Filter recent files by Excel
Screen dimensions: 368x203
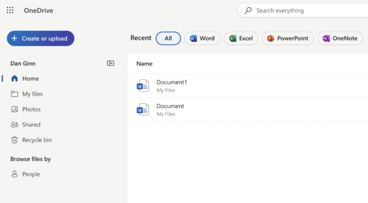[241, 38]
